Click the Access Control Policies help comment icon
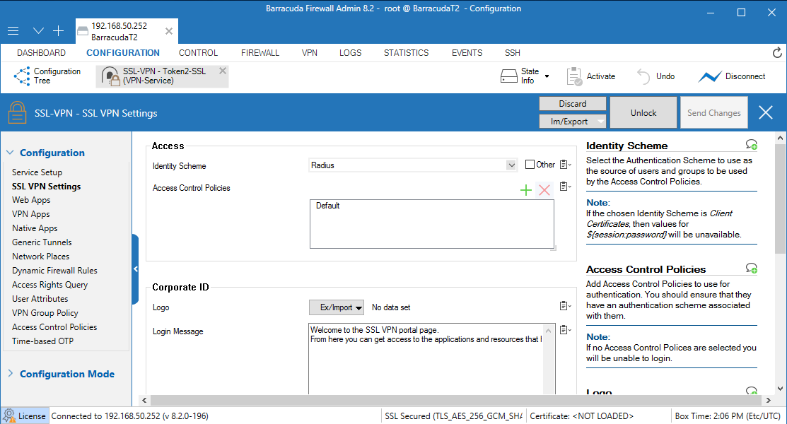Image resolution: width=787 pixels, height=424 pixels. (x=752, y=269)
